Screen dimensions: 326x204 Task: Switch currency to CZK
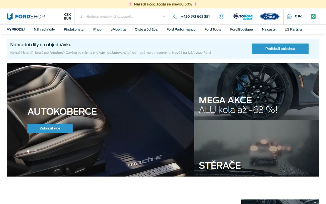tap(68, 14)
